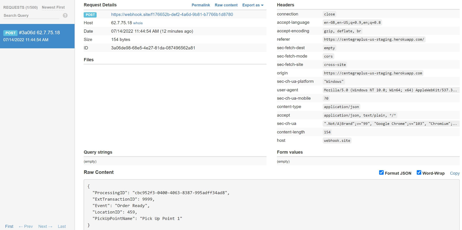462x230 pixels.
Task: Change the Newest First sort order
Action: click(x=53, y=7)
